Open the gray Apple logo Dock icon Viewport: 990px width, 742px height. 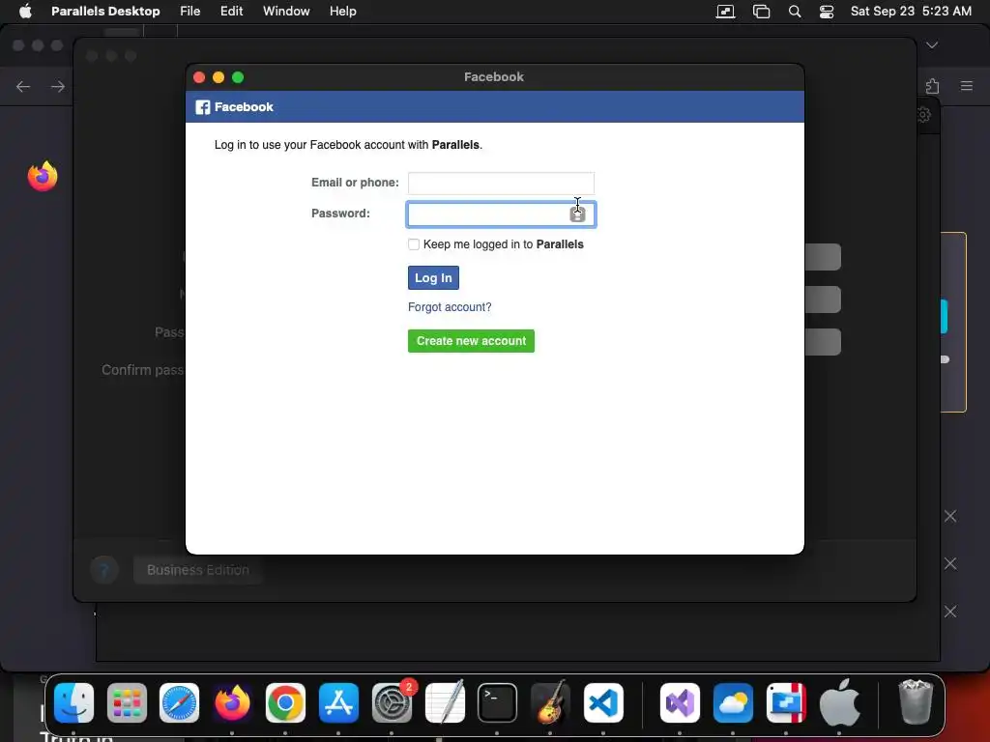(839, 703)
